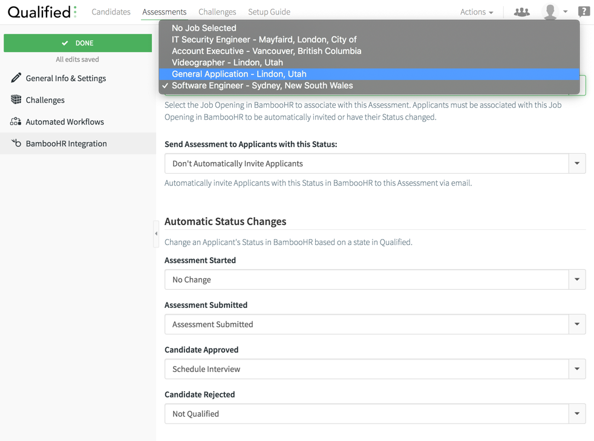The image size is (594, 441).
Task: Click the Challenges cube icon in sidebar
Action: pyautogui.click(x=16, y=100)
